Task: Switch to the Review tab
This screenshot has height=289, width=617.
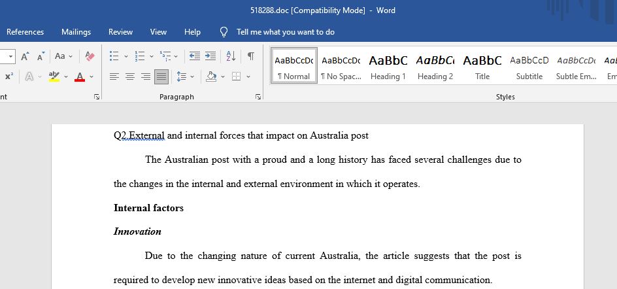Action: click(120, 32)
